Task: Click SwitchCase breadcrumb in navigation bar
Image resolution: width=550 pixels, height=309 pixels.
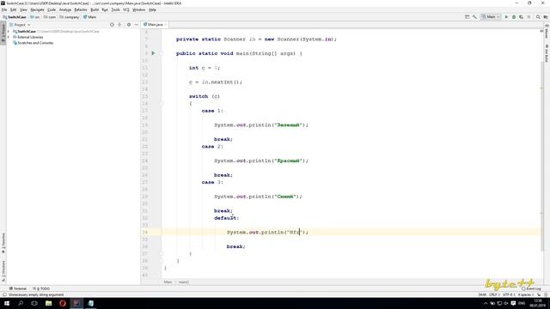Action: point(15,17)
